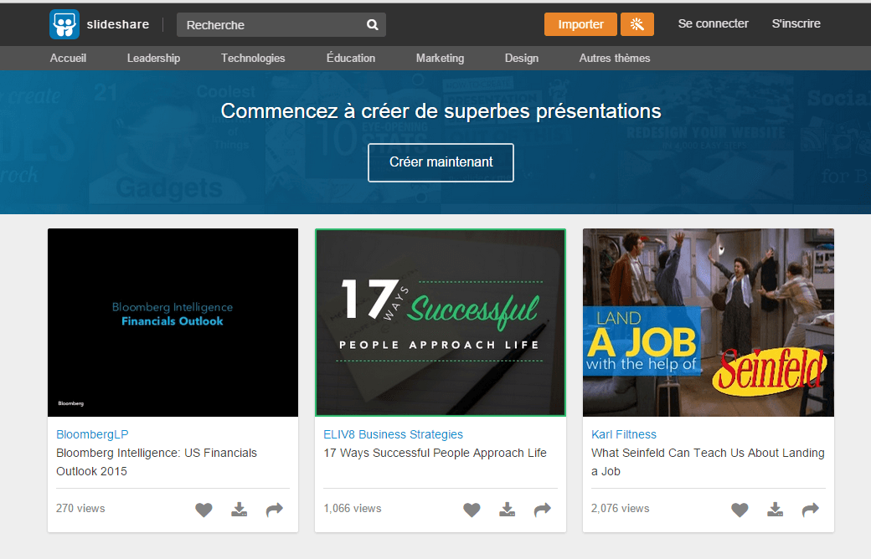Expand the Autres thèmes menu
The height and width of the screenshot is (559, 871).
pyautogui.click(x=614, y=58)
